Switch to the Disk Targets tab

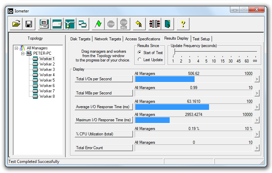coord(80,39)
